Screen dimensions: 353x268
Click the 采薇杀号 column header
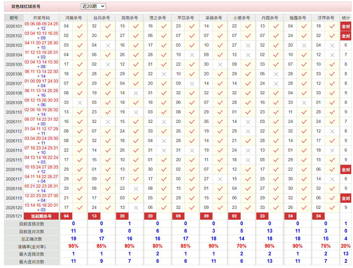214,18
